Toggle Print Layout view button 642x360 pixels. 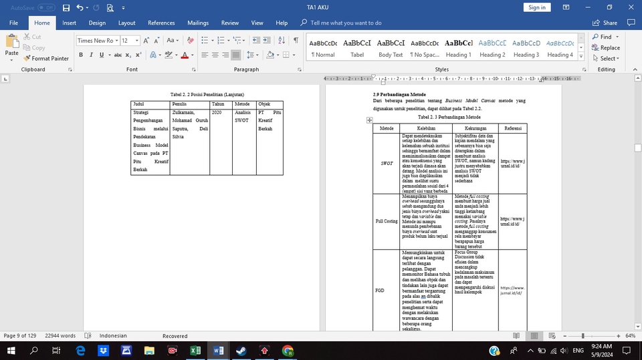click(534, 336)
